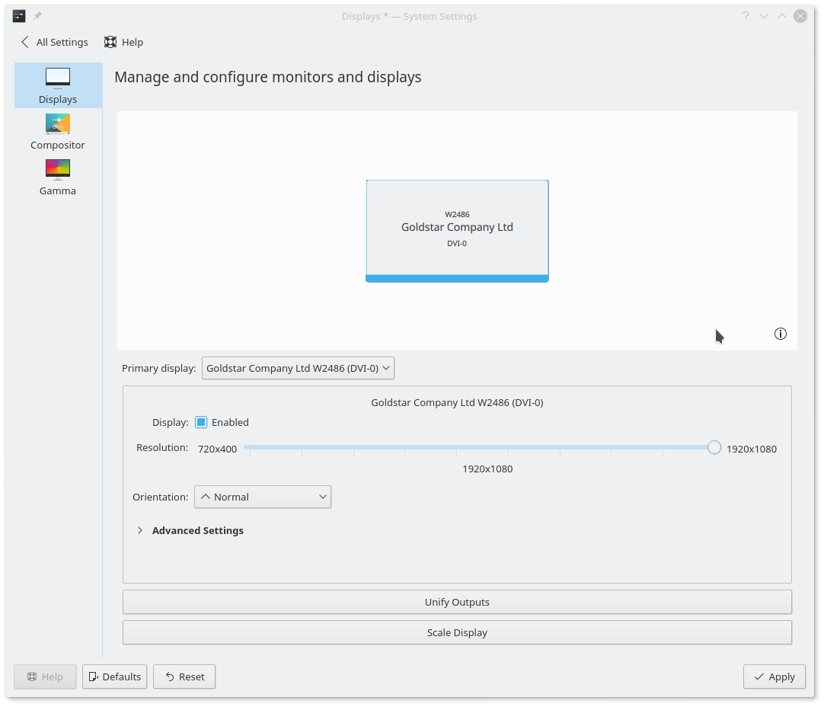Screen dimensions: 824x707
Task: Go back to All Settings
Action: (x=54, y=42)
